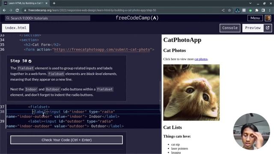Image resolution: width=274 pixels, height=154 pixels.
Task: Click the Indoor label text in code
Action: point(95,116)
